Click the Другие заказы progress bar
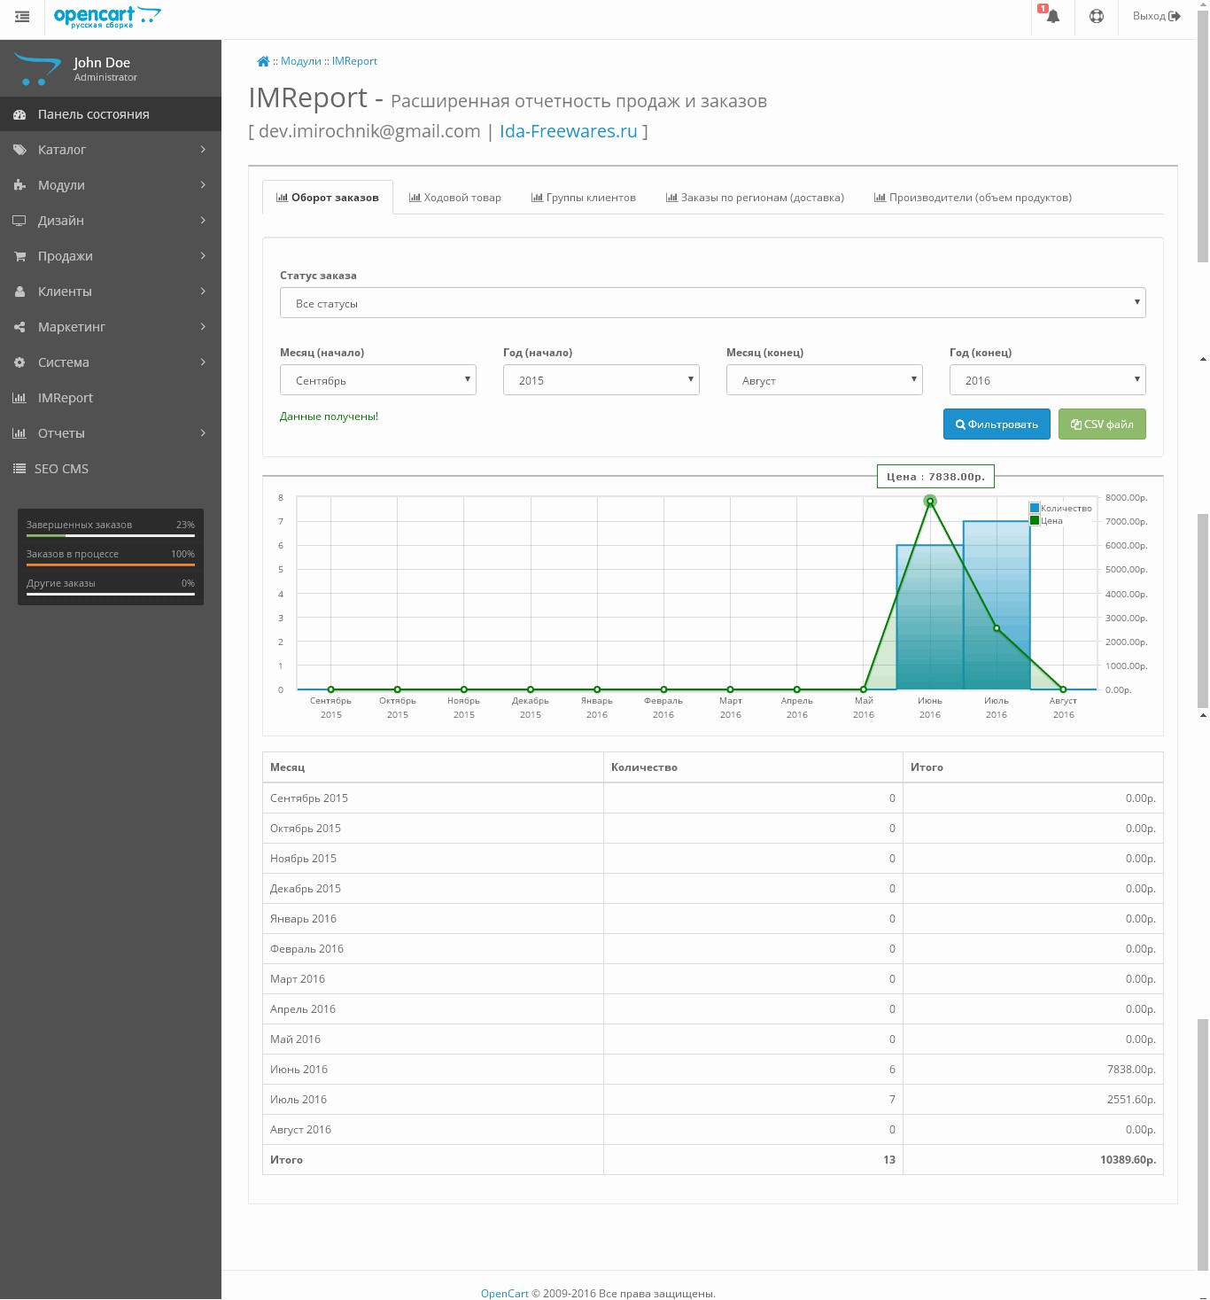This screenshot has height=1300, width=1210. pos(111,595)
